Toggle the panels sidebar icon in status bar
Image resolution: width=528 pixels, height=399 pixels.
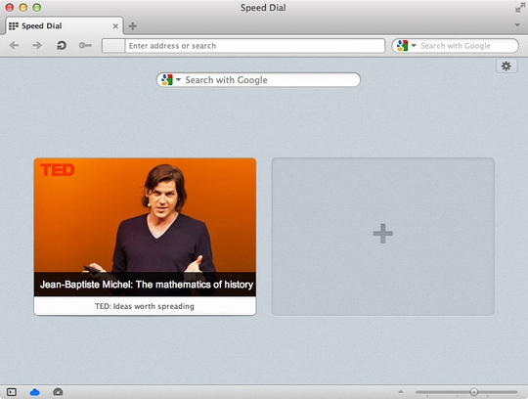(12, 392)
